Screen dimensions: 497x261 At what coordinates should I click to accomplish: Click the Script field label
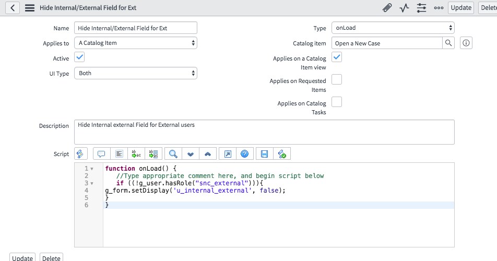click(x=61, y=154)
